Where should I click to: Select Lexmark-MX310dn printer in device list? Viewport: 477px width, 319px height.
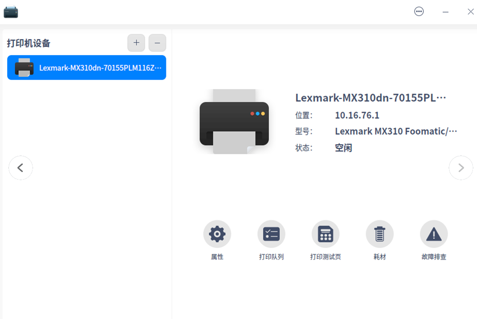[87, 68]
